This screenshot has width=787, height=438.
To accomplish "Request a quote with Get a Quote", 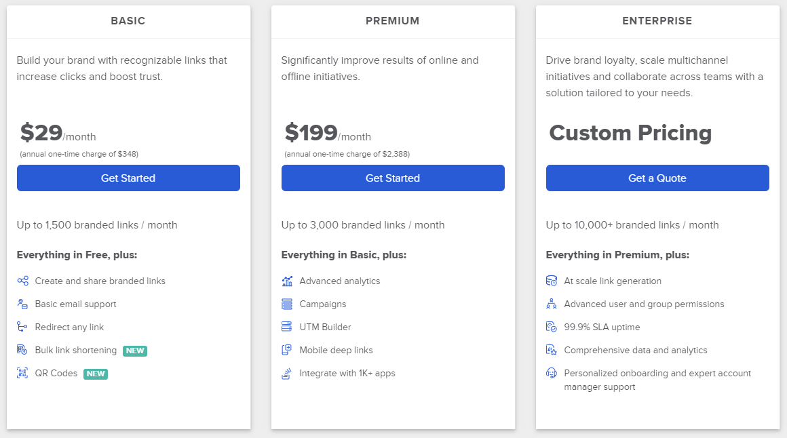I will click(657, 178).
